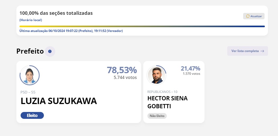Click the 78,53% vote percentage
Screen dimensions: 278x136
click(x=122, y=70)
